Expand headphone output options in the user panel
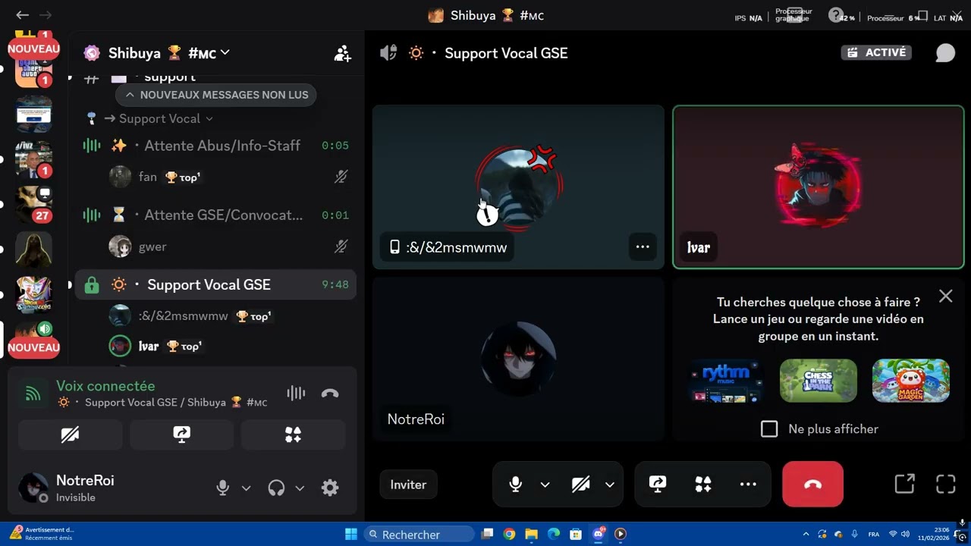The width and height of the screenshot is (971, 546). pyautogui.click(x=300, y=488)
